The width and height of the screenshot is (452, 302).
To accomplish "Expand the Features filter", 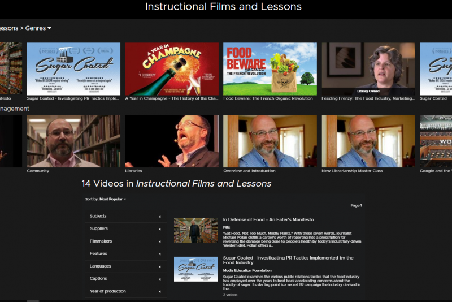I will pyautogui.click(x=125, y=253).
